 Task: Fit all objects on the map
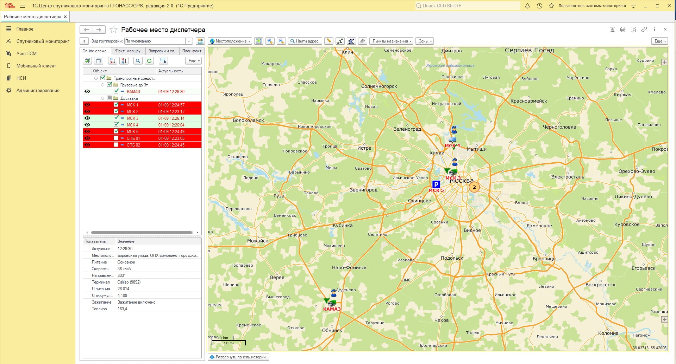coord(259,41)
